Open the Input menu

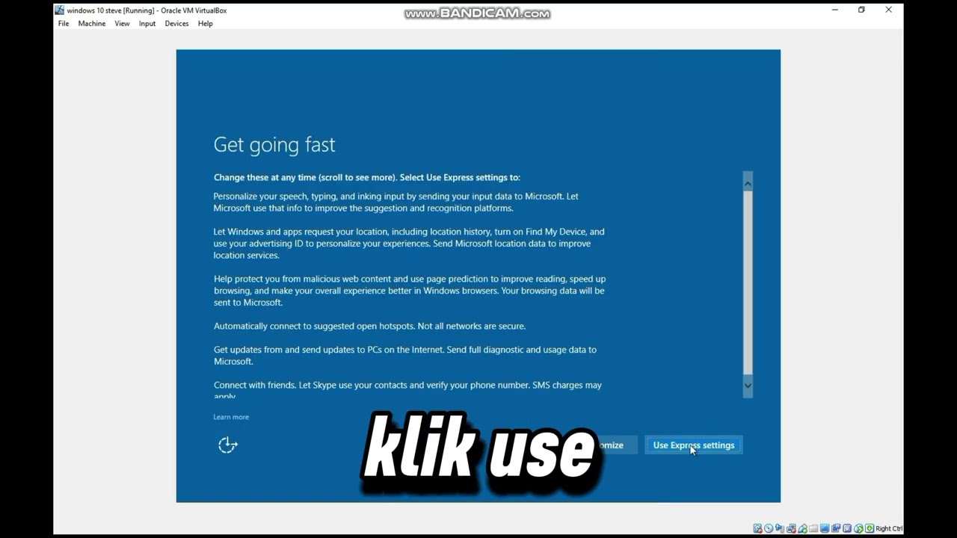coord(147,23)
